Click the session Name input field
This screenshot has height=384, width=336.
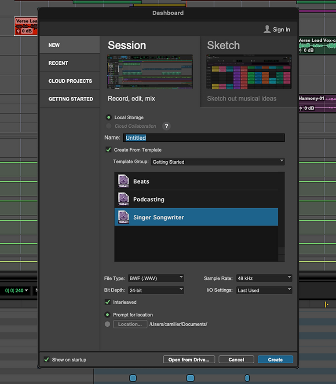204,138
